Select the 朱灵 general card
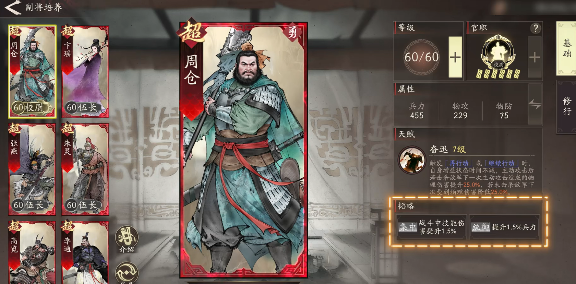 point(85,169)
